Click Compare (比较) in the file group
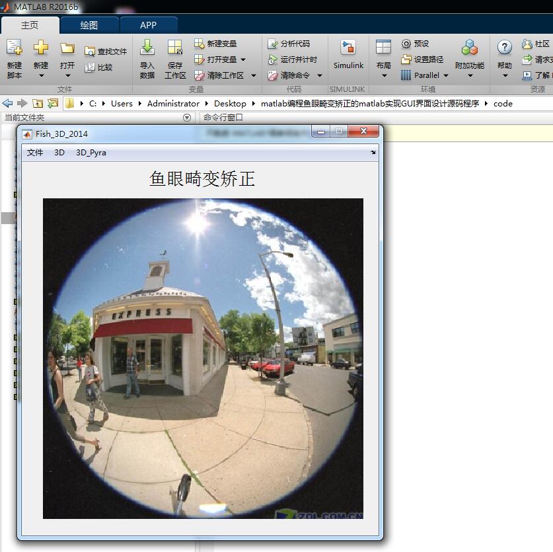The height and width of the screenshot is (552, 553). 99,67
